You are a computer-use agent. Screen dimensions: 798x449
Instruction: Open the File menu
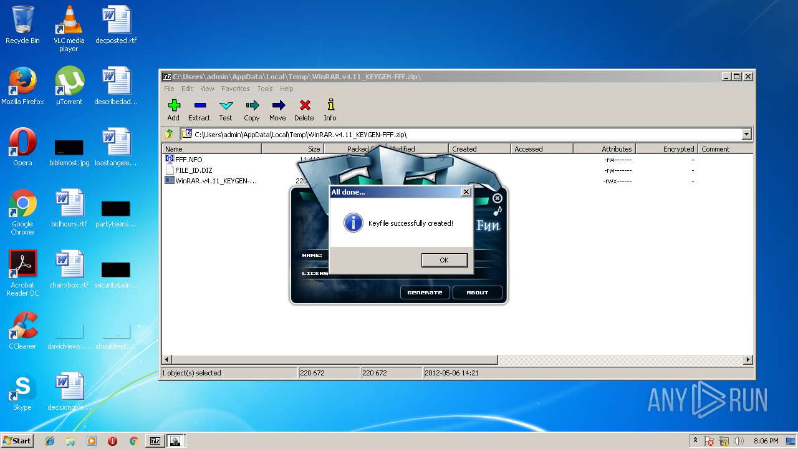pos(169,89)
